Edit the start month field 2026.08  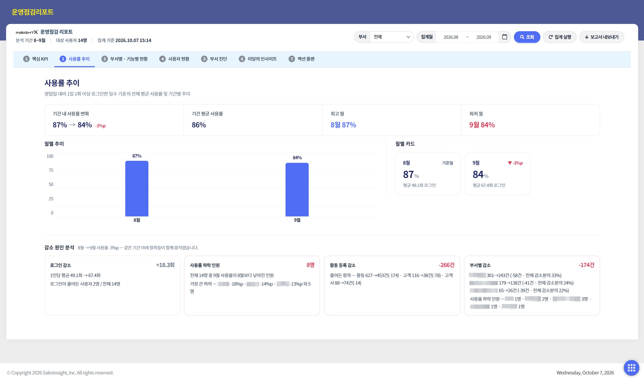tap(451, 37)
